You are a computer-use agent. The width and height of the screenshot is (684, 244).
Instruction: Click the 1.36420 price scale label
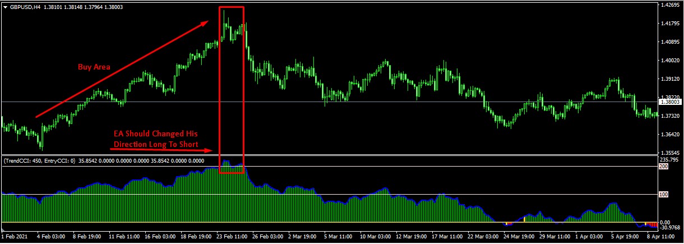tap(669, 135)
